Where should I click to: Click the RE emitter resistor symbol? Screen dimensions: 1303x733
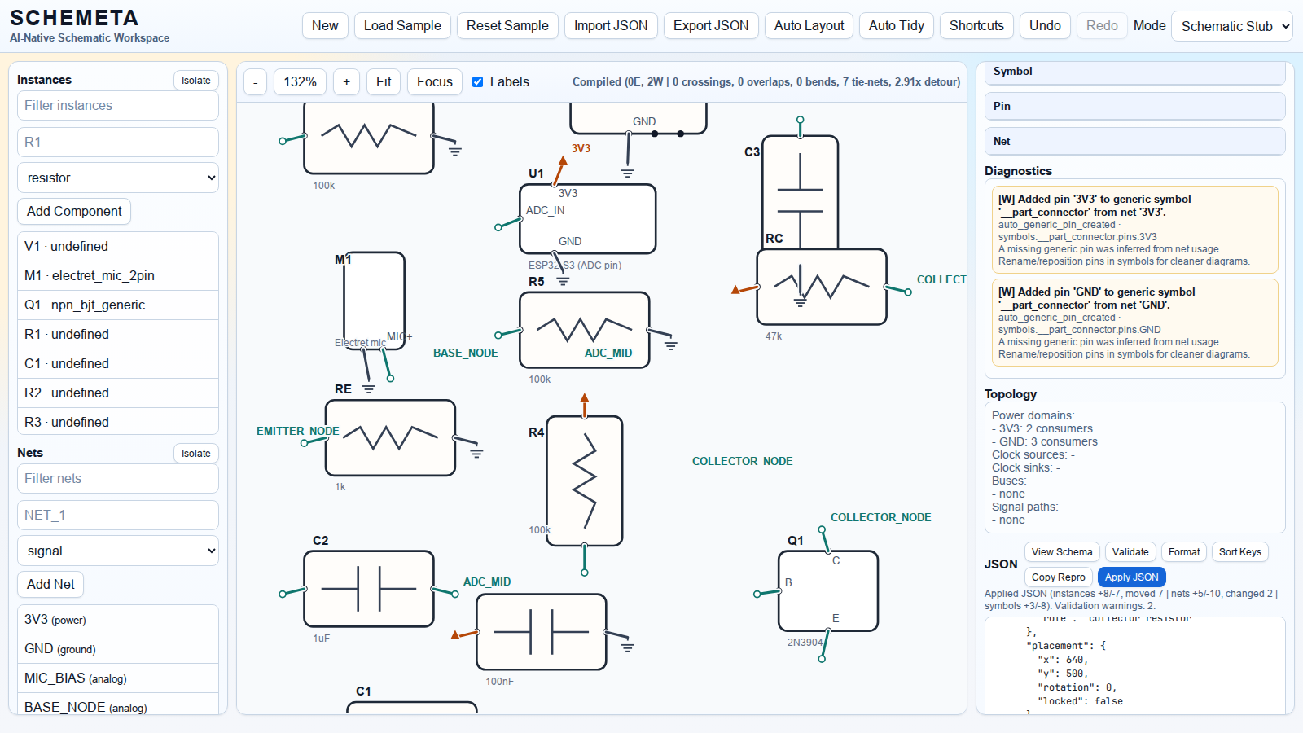[x=390, y=437]
